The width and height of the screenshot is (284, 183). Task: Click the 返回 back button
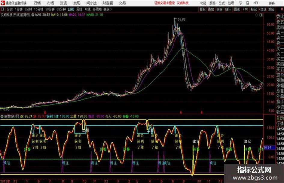point(271,9)
